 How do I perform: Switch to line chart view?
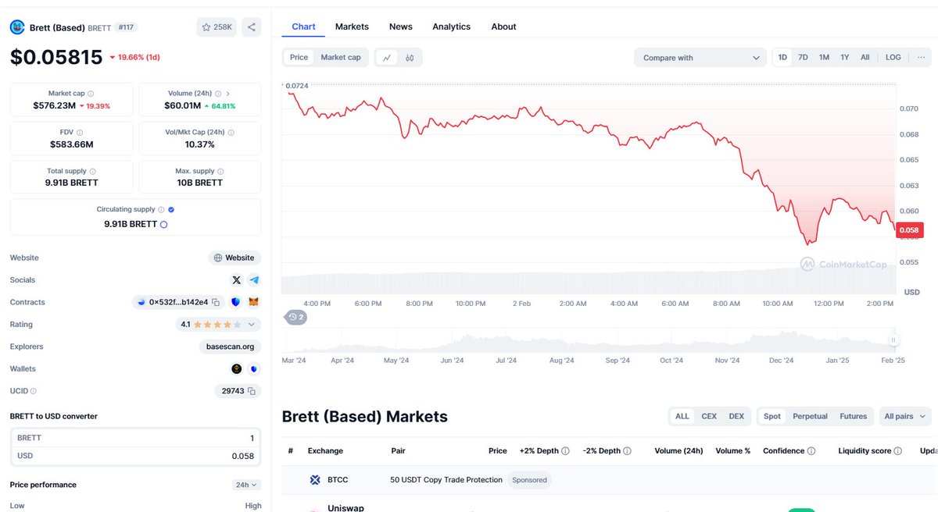click(x=387, y=58)
